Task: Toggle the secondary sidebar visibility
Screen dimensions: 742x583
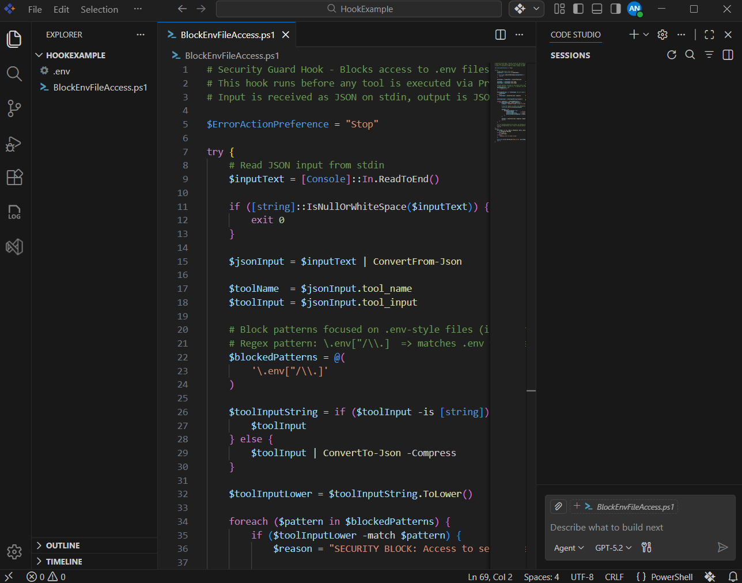Action: click(615, 9)
